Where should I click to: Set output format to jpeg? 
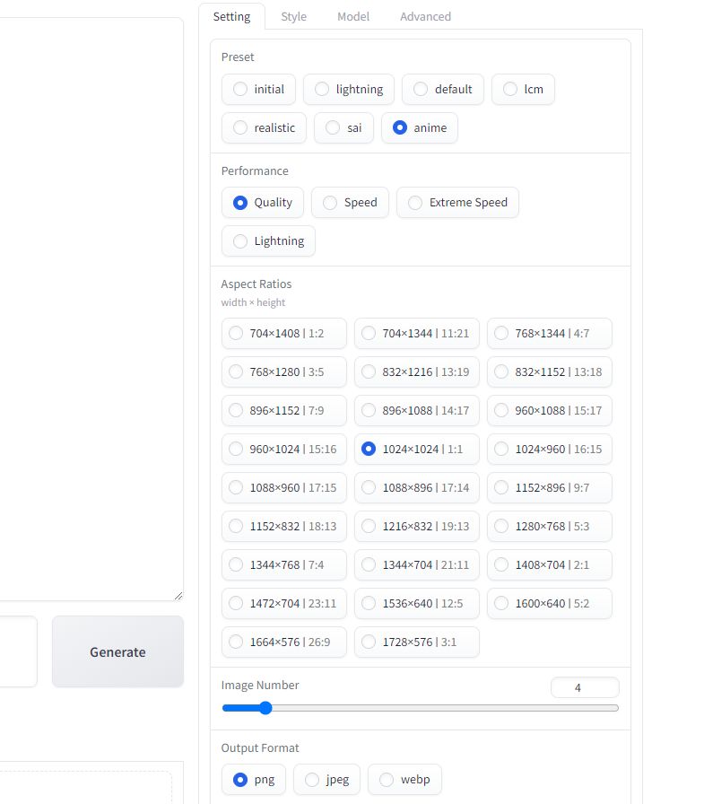point(327,780)
